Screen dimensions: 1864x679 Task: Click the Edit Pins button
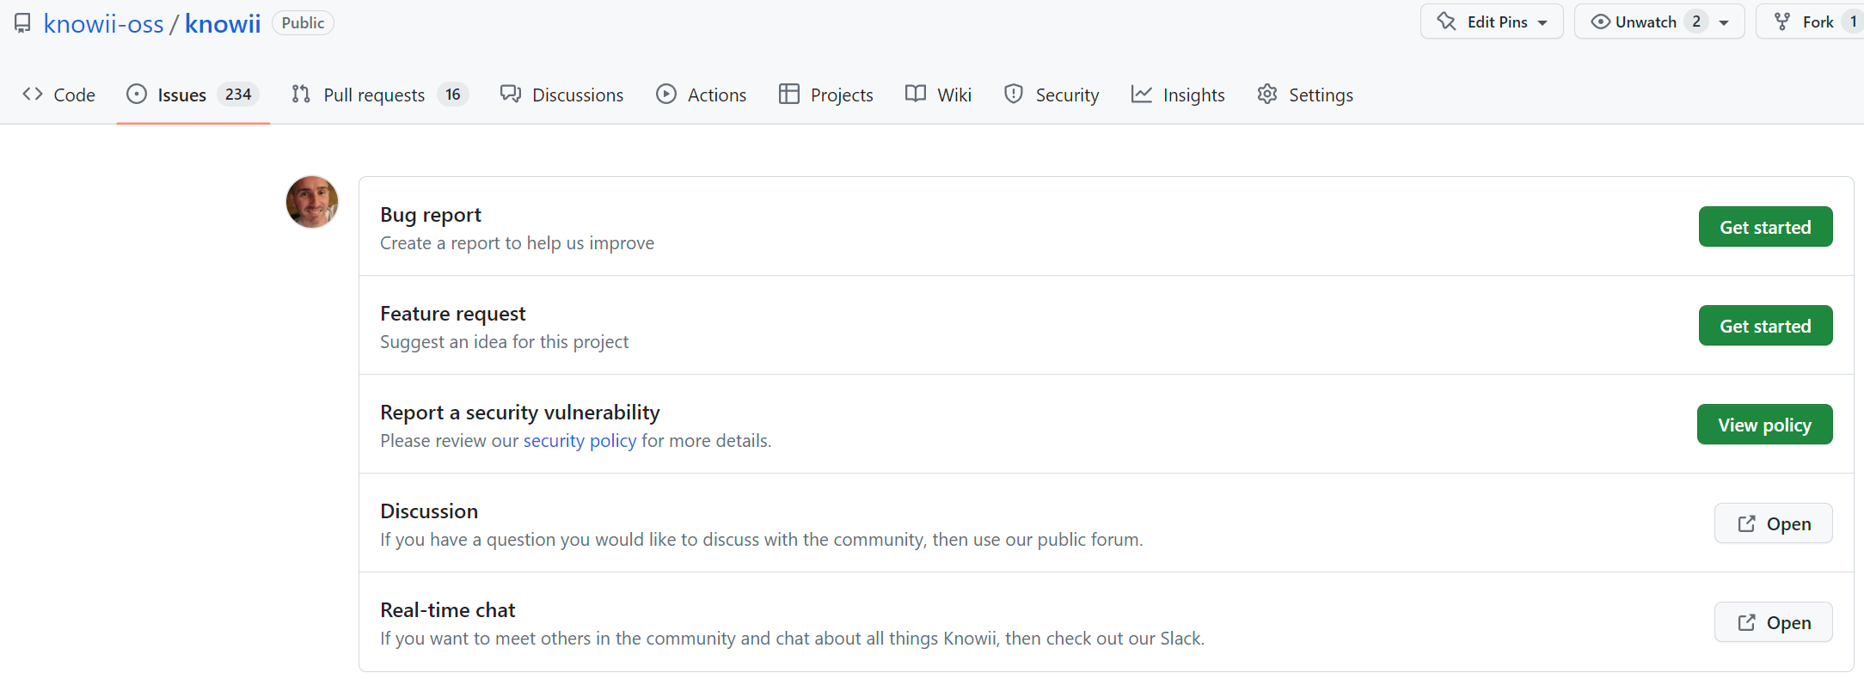coord(1491,21)
